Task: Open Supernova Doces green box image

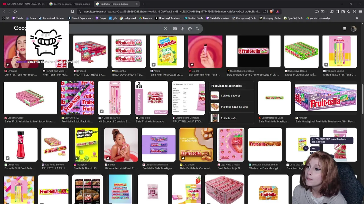Action: tap(301, 52)
